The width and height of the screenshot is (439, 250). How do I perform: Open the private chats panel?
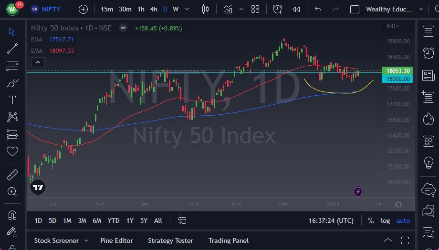tap(429, 211)
